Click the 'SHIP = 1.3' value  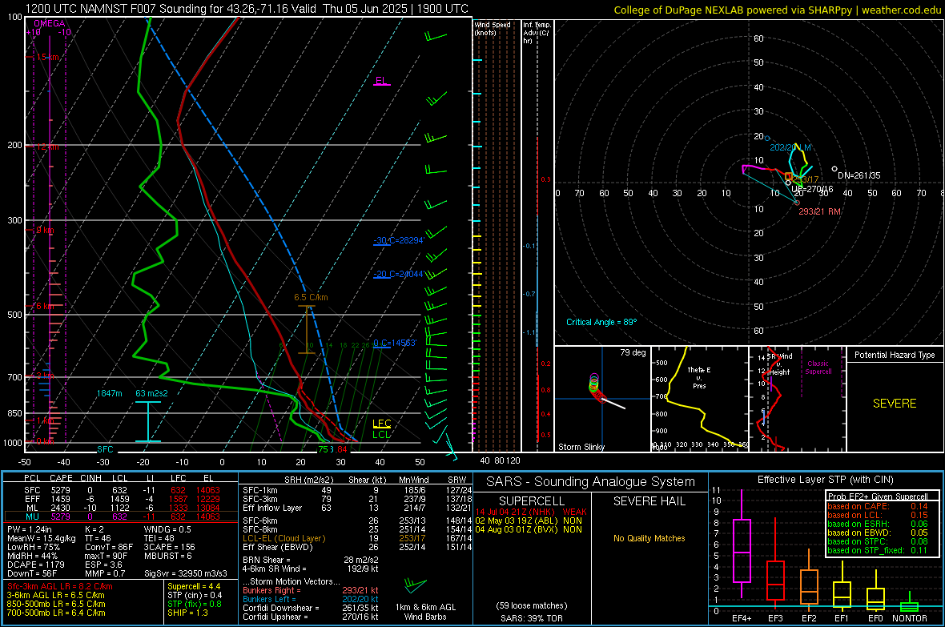pyautogui.click(x=187, y=613)
